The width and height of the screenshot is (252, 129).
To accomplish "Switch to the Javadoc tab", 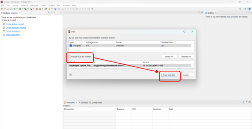I will click(84, 103).
